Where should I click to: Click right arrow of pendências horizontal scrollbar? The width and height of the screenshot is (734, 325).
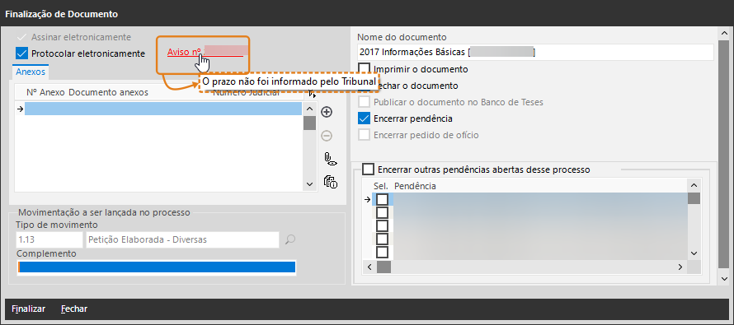tap(680, 267)
